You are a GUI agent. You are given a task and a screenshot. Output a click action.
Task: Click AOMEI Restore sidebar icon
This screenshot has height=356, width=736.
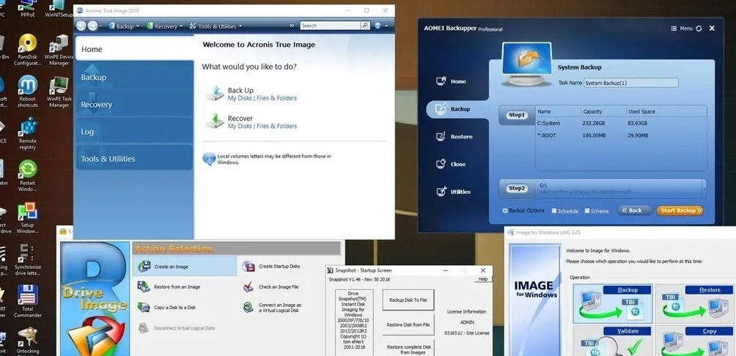(x=441, y=136)
